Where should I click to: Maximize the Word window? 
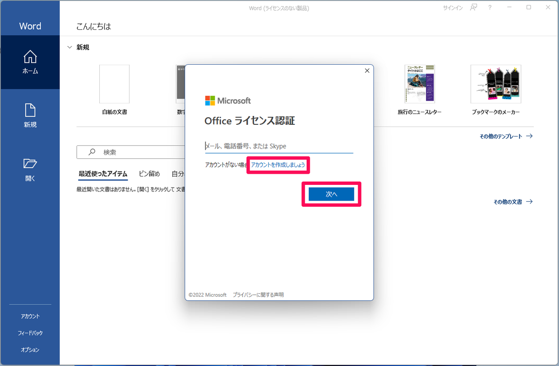pos(529,7)
